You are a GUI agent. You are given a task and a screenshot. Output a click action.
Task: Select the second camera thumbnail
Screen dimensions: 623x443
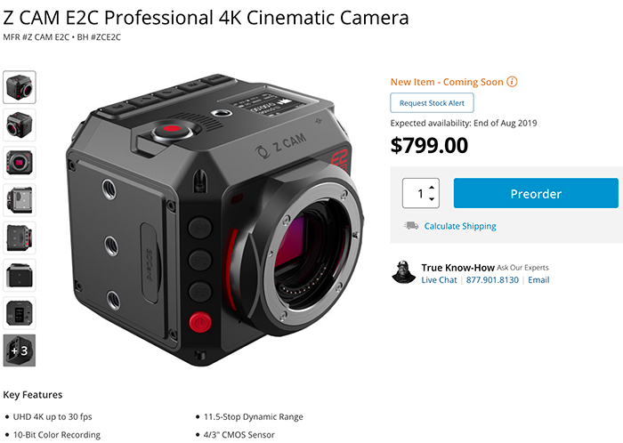point(20,125)
